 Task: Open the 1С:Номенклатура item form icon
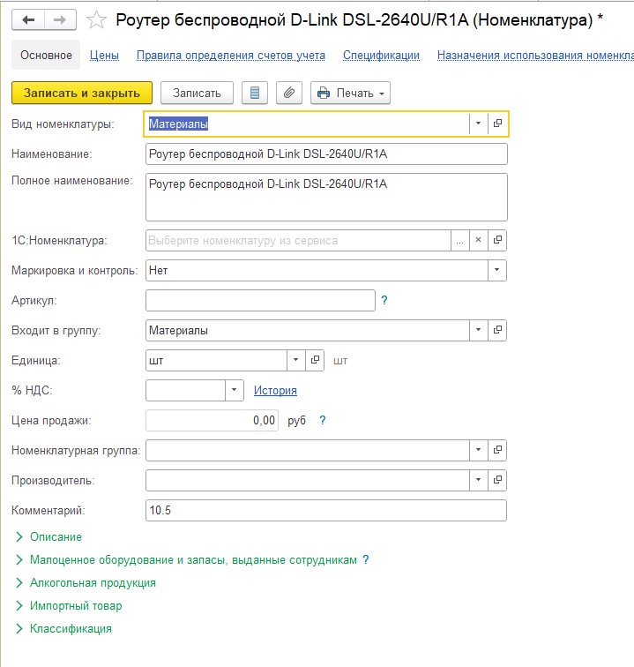point(497,240)
